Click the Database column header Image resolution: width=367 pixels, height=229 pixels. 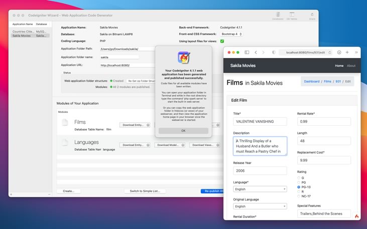42,24
